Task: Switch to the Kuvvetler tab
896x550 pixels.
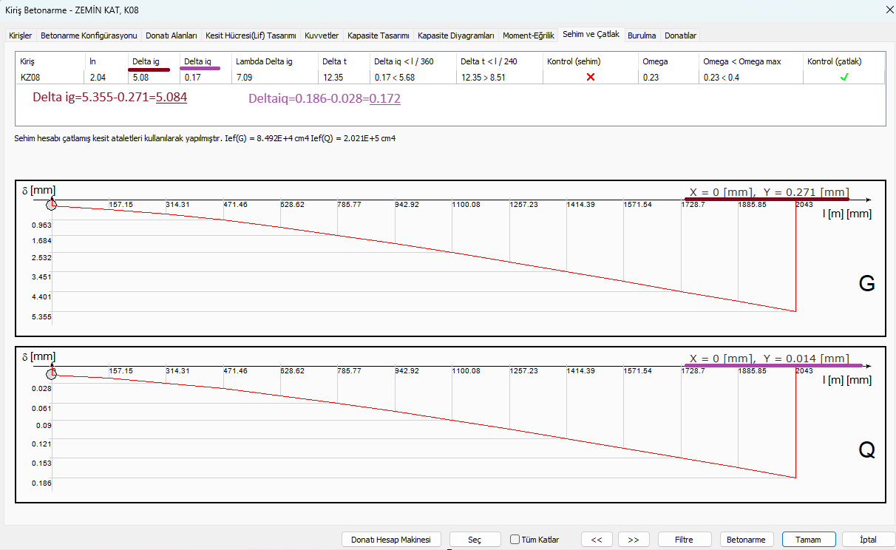Action: (x=322, y=35)
